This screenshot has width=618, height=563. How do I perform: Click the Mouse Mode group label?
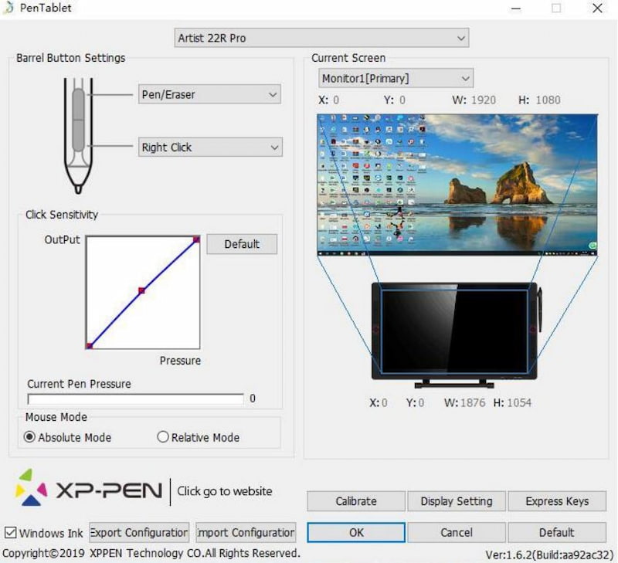tap(56, 417)
